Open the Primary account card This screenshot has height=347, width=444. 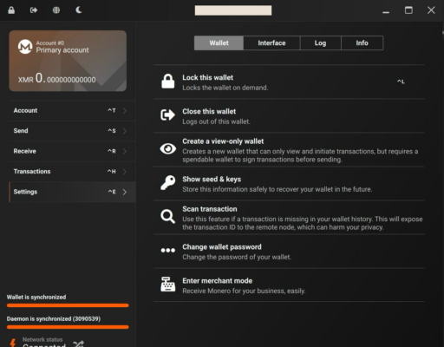(x=68, y=61)
